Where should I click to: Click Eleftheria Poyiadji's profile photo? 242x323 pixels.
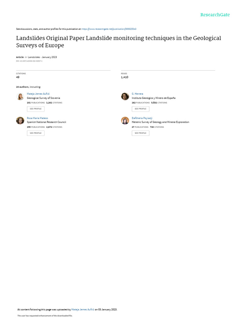click(x=125, y=120)
